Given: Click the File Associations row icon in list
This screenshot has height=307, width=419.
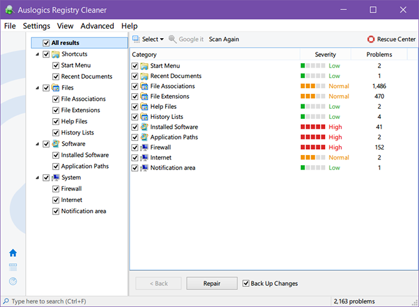Looking at the screenshot, I should pos(144,86).
